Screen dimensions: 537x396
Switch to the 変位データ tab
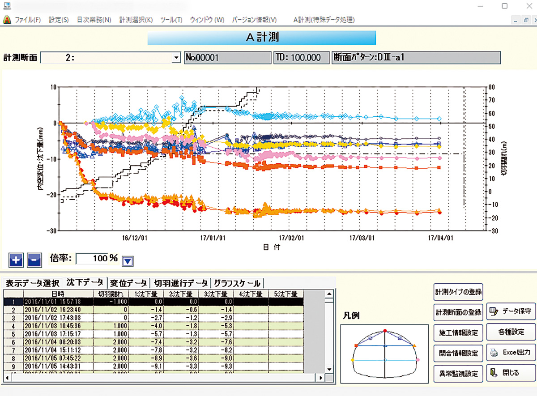pos(130,282)
